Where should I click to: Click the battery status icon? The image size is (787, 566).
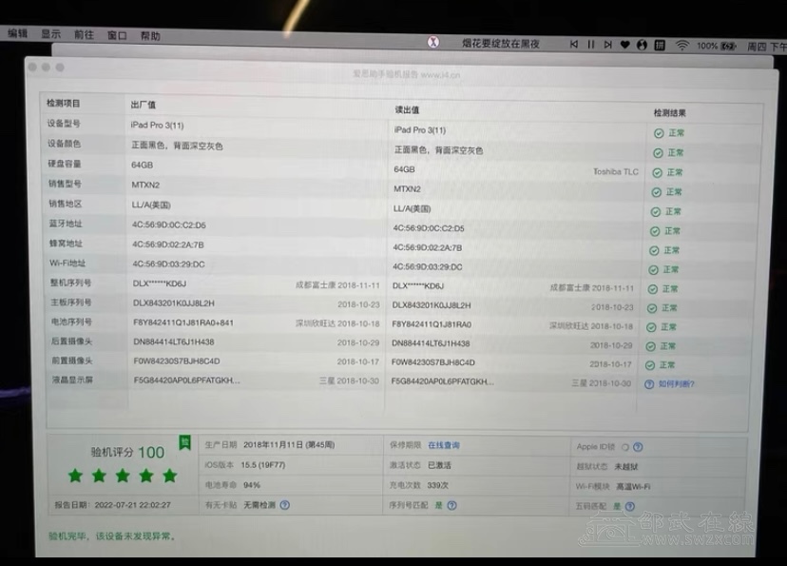pyautogui.click(x=730, y=45)
